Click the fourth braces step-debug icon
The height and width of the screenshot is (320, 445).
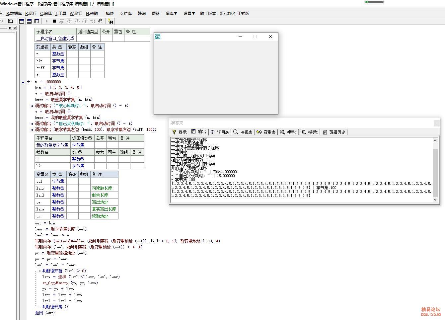click(93, 21)
